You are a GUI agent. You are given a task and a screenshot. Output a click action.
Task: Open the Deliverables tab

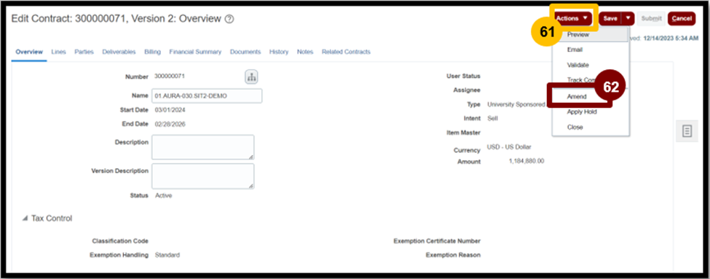[119, 52]
